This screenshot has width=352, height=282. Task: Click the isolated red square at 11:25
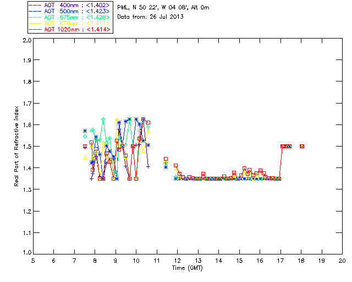tap(166, 159)
